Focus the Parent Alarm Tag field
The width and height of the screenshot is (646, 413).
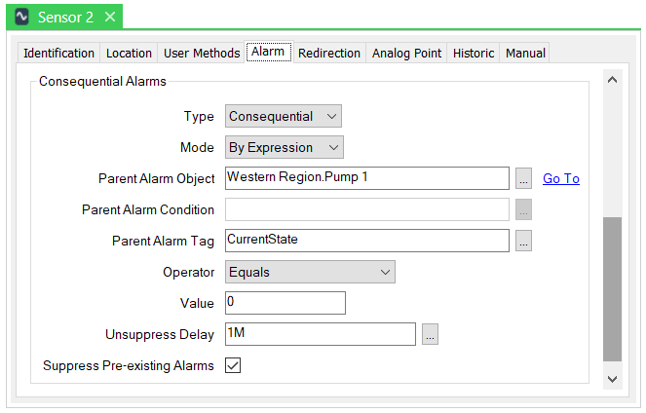[366, 241]
